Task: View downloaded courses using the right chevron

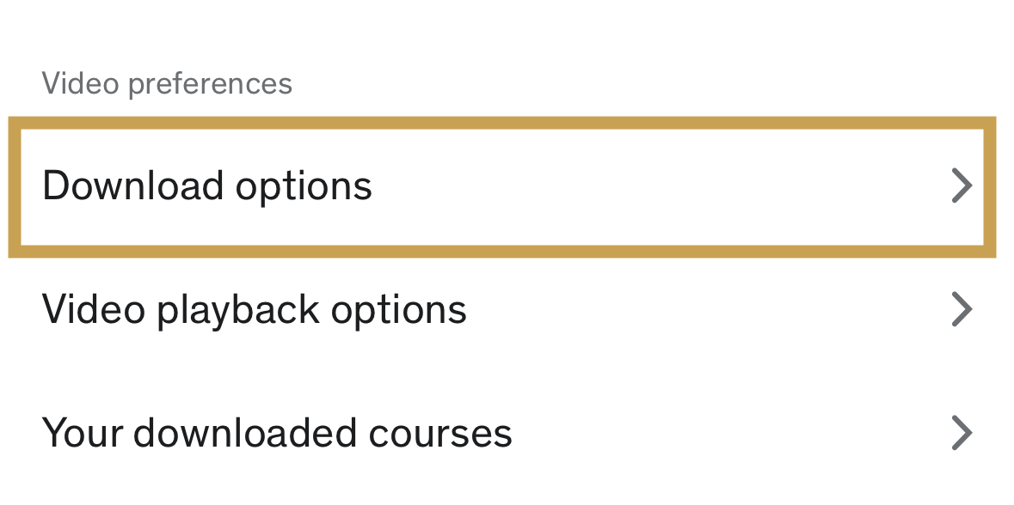Action: click(962, 433)
